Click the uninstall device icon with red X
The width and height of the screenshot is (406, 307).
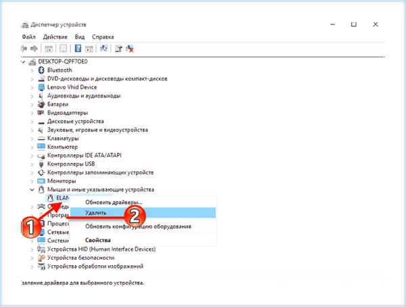point(130,49)
